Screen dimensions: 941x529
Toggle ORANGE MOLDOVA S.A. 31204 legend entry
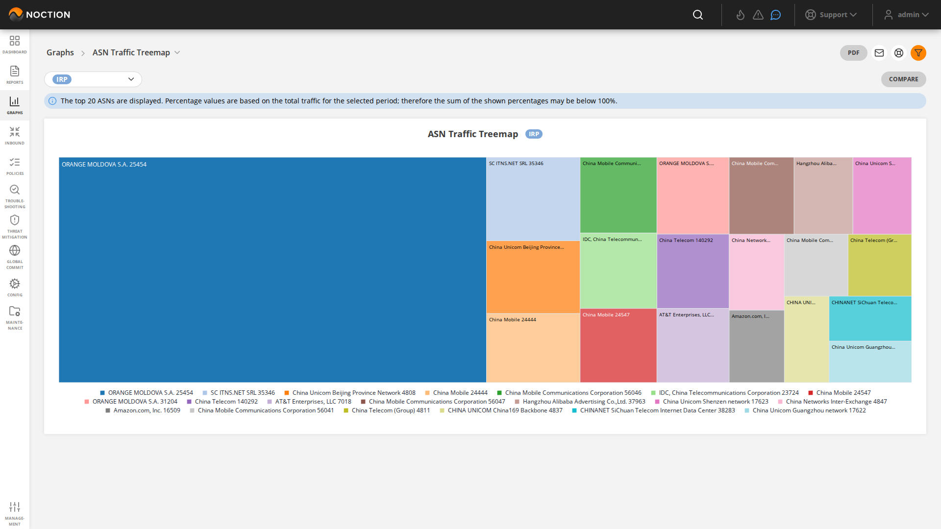coord(130,402)
